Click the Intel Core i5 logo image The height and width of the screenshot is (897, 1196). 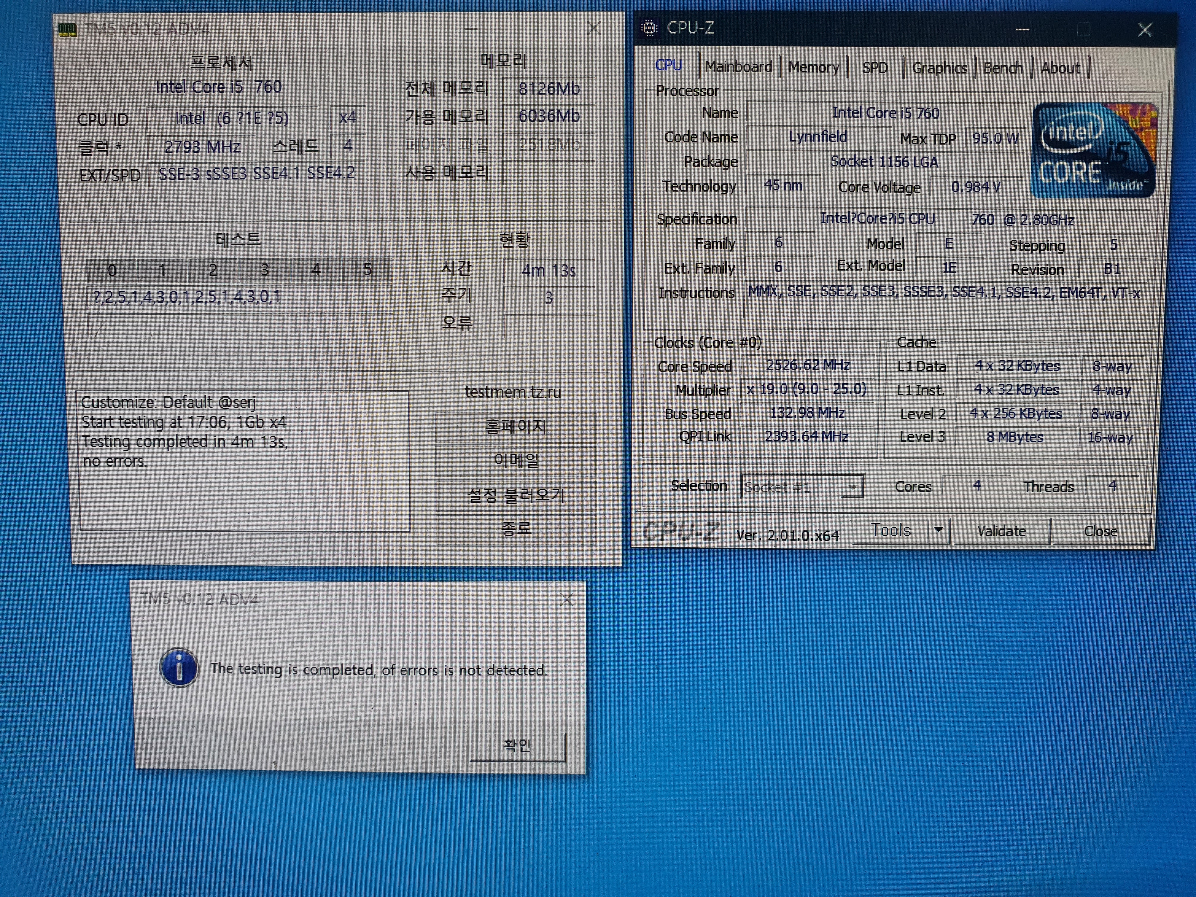click(x=1094, y=150)
